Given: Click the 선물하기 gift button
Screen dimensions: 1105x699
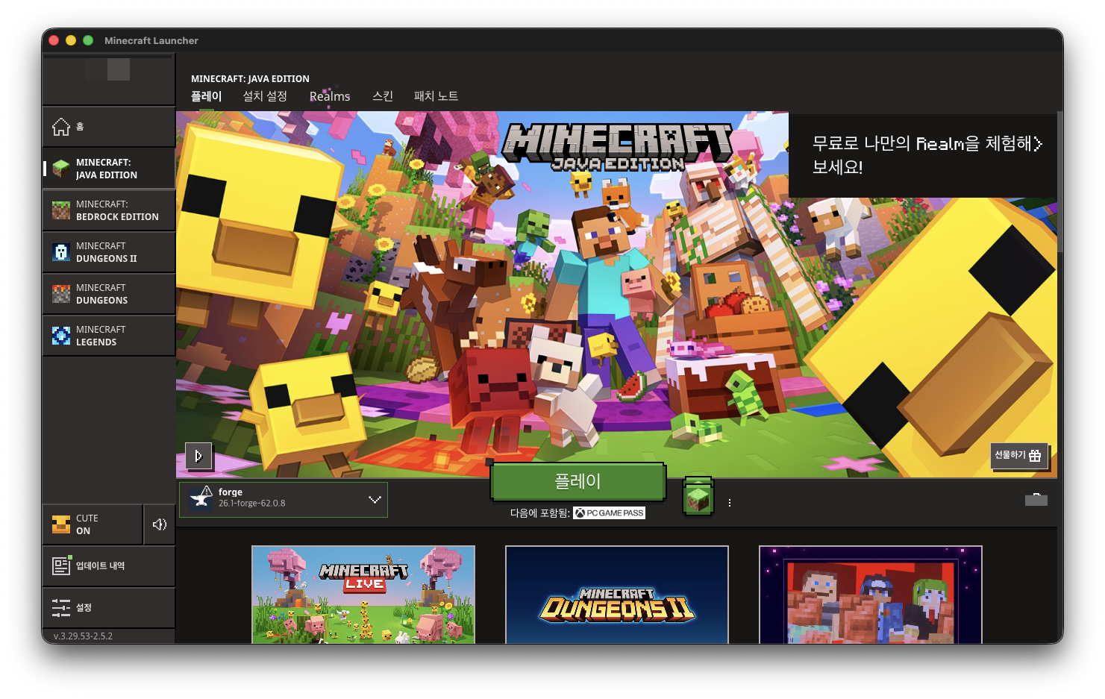Looking at the screenshot, I should pos(1019,455).
